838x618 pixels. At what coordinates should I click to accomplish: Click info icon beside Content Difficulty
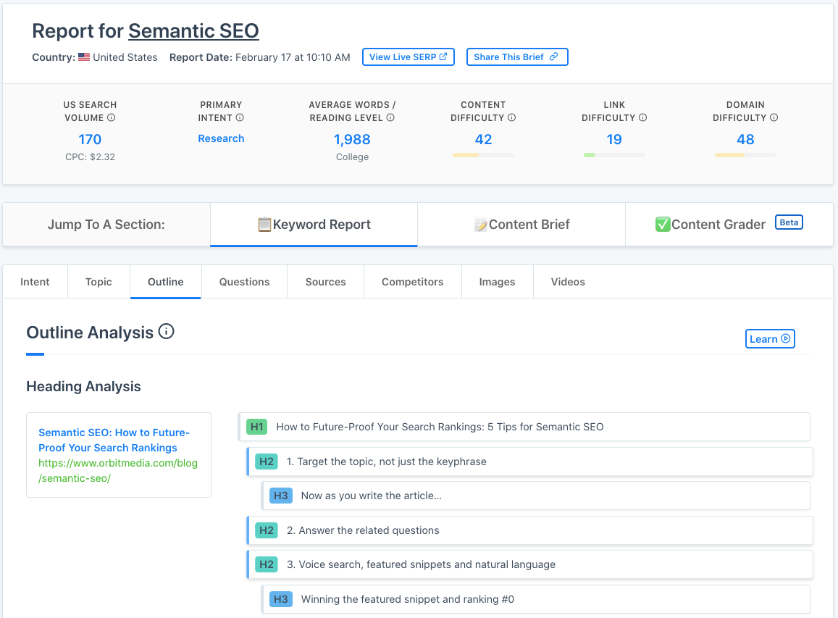511,117
